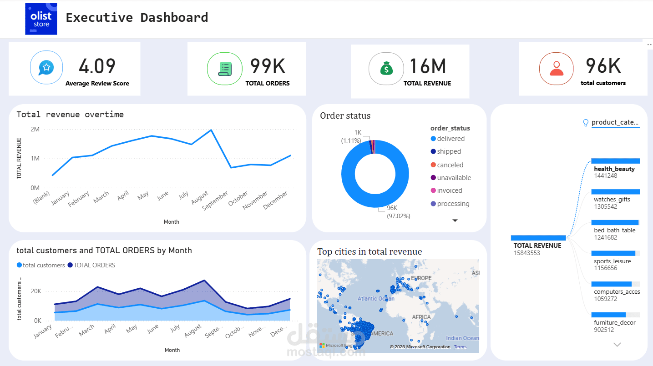
Task: Click the review star chat bubble icon
Action: [x=46, y=68]
